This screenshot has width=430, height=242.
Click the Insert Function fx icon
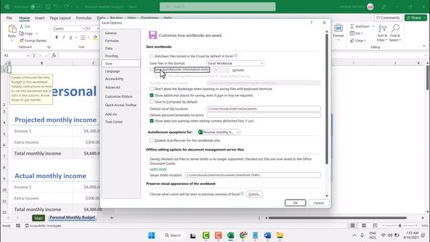coord(54,55)
